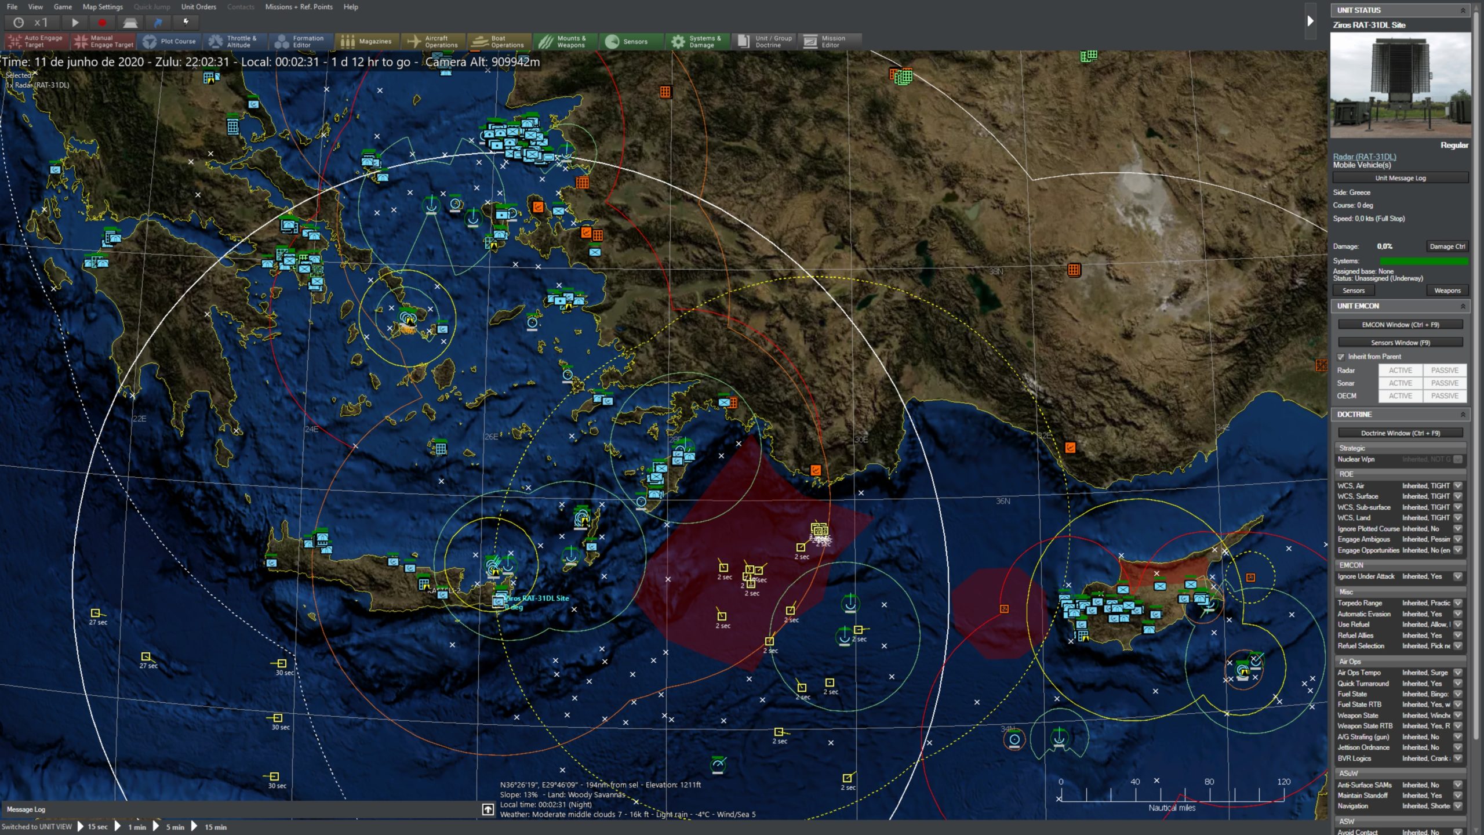Open the Plot Course tool
The width and height of the screenshot is (1484, 835).
pos(170,41)
